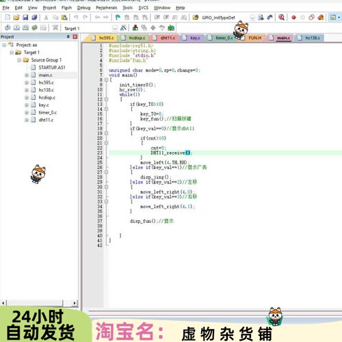342x342 pixels.
Task: Collapse the Source Group 1 folder
Action: click(19, 60)
